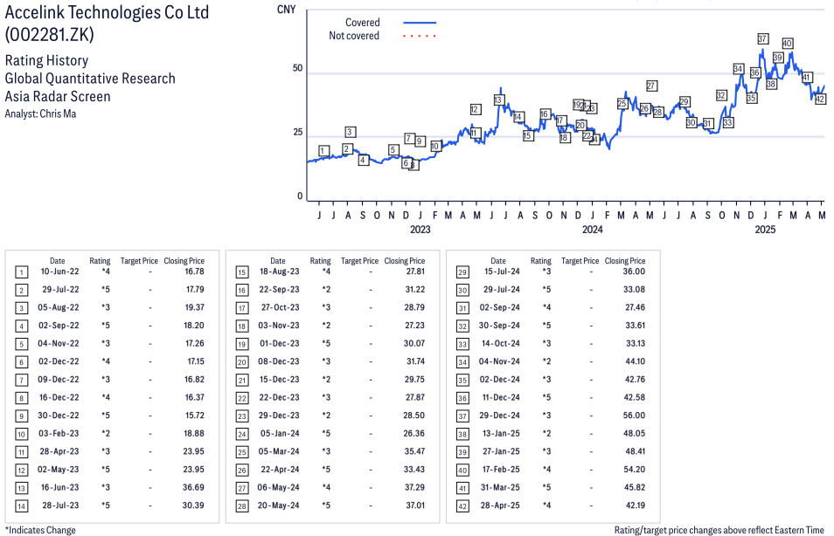Click the rating value in the 29-Jul-22 row
This screenshot has width=834, height=536.
(x=105, y=290)
